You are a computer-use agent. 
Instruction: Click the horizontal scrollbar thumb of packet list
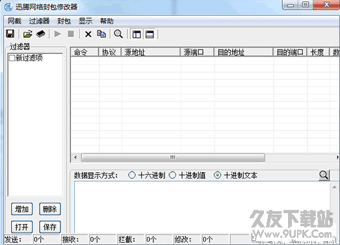[173, 157]
